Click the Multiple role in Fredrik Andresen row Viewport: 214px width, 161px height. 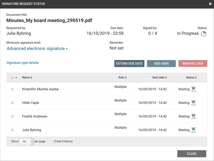click(120, 114)
